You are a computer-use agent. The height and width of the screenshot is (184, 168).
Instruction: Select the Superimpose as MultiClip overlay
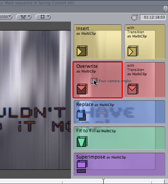[119, 164]
